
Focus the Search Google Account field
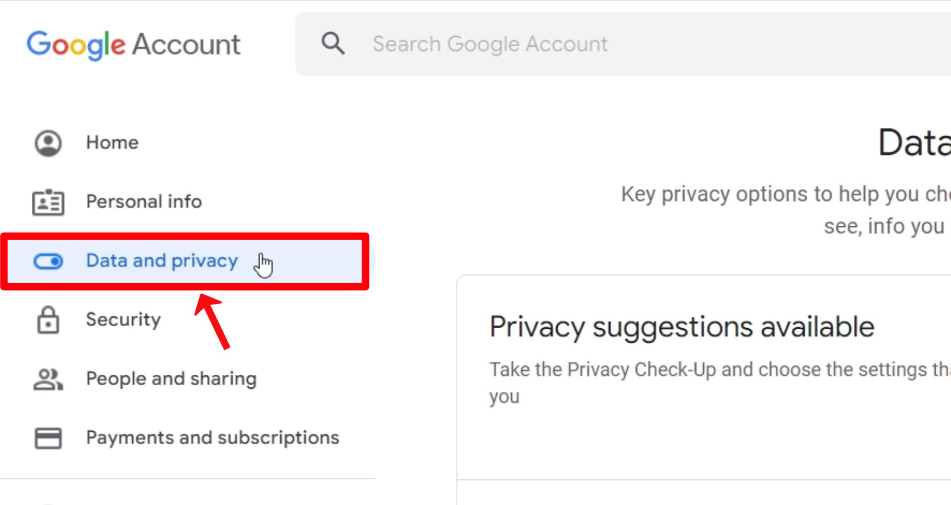623,44
